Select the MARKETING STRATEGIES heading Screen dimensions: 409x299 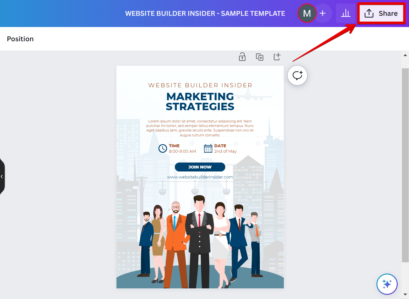click(x=200, y=101)
